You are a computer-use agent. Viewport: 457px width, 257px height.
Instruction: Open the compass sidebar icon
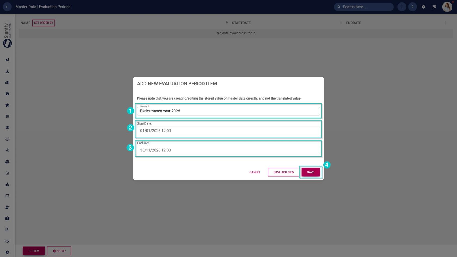7,94
